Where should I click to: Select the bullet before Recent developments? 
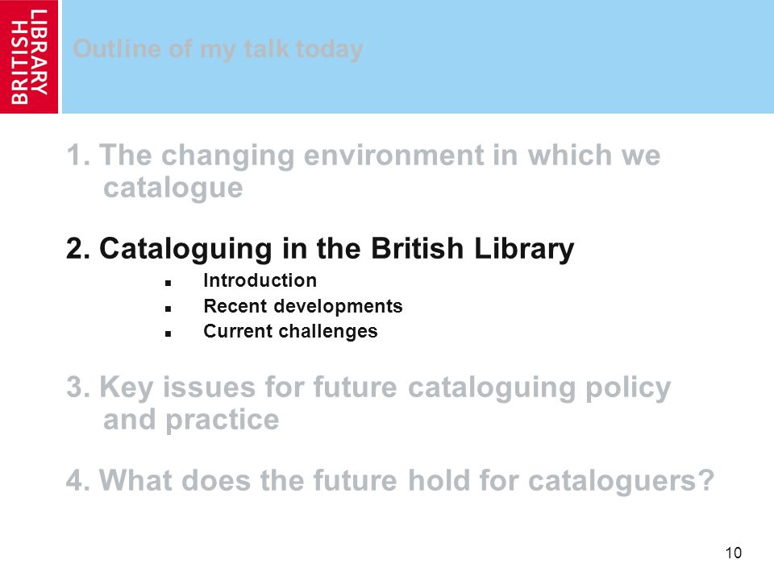pyautogui.click(x=169, y=309)
